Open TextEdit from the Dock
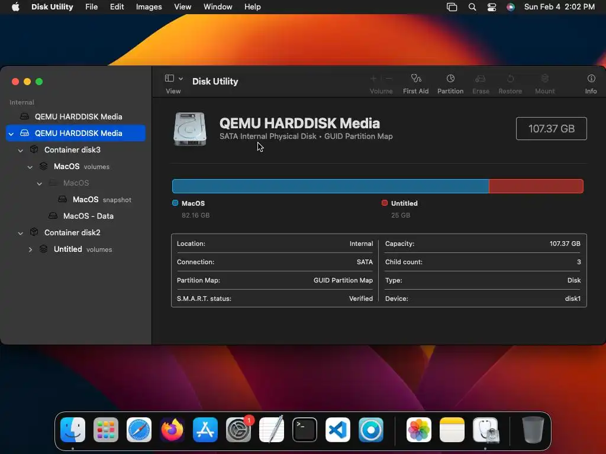 272,430
